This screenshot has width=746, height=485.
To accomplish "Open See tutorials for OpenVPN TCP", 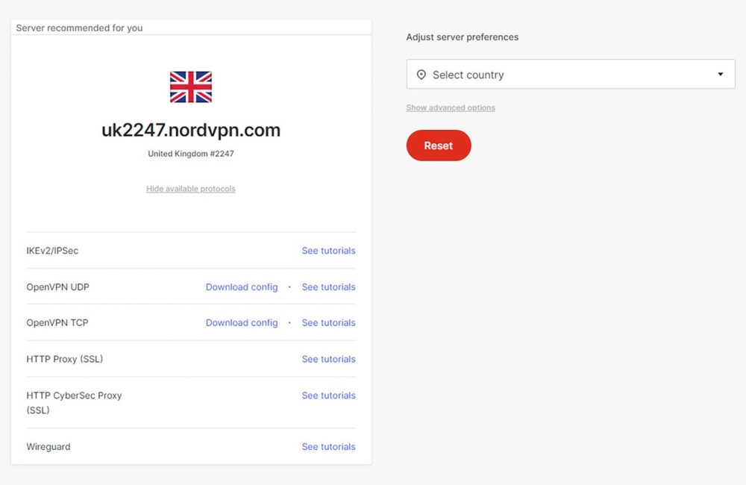I will (328, 323).
